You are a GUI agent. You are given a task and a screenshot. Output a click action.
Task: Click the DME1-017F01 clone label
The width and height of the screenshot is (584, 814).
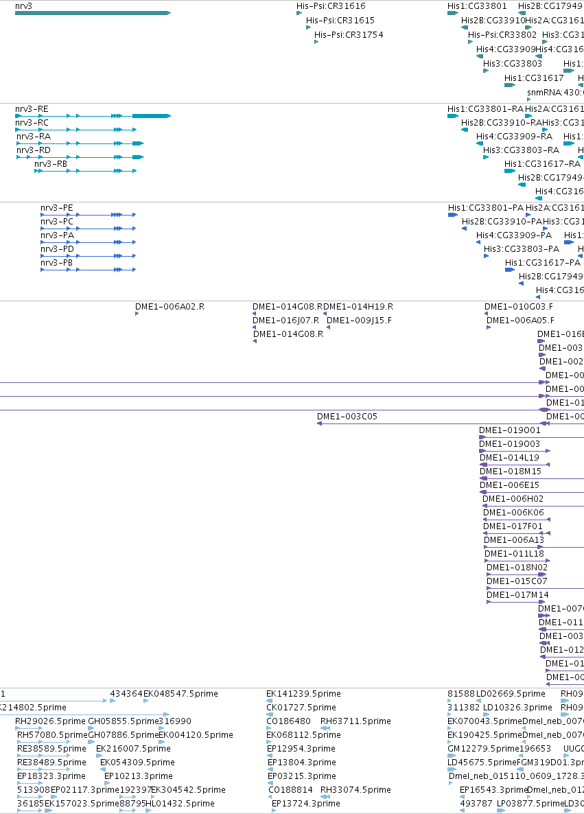tap(513, 526)
